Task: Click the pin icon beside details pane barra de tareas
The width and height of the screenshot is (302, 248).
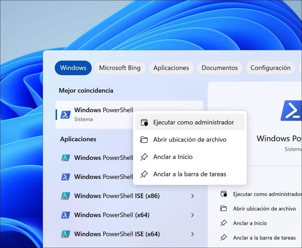Action: 224,237
